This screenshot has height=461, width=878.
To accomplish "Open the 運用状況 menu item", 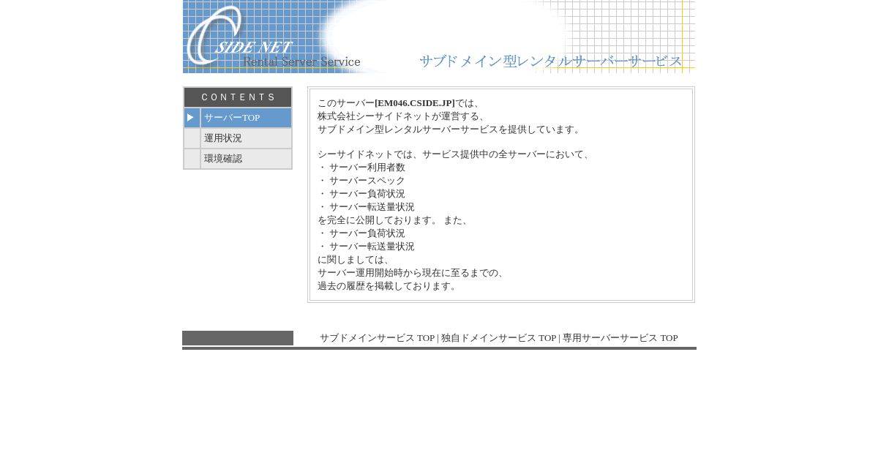I will tap(246, 138).
